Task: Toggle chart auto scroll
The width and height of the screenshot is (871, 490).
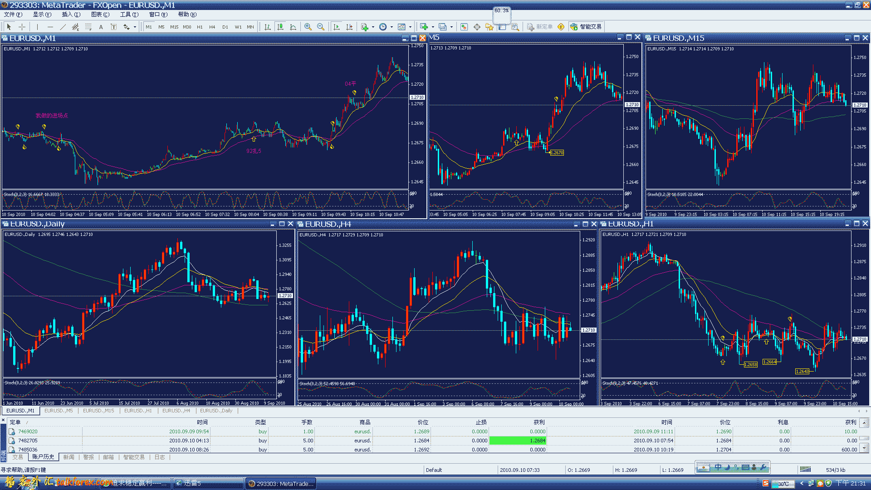Action: [336, 27]
